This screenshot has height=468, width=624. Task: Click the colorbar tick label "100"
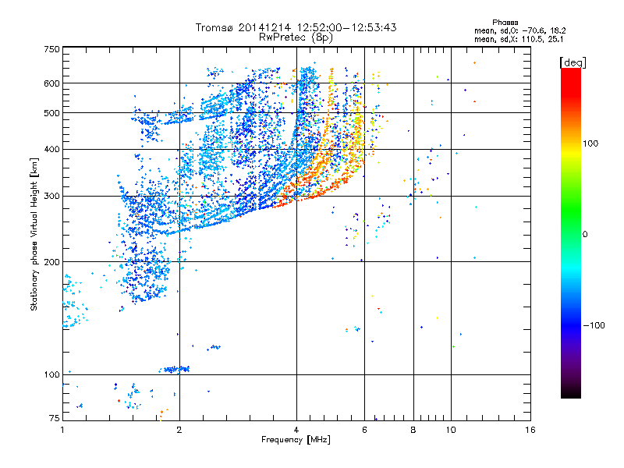590,144
